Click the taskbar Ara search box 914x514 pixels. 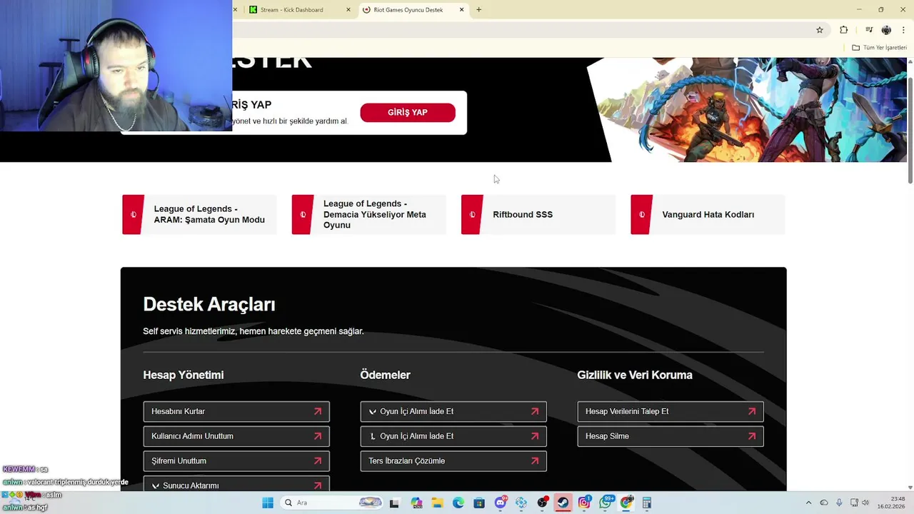click(x=333, y=503)
